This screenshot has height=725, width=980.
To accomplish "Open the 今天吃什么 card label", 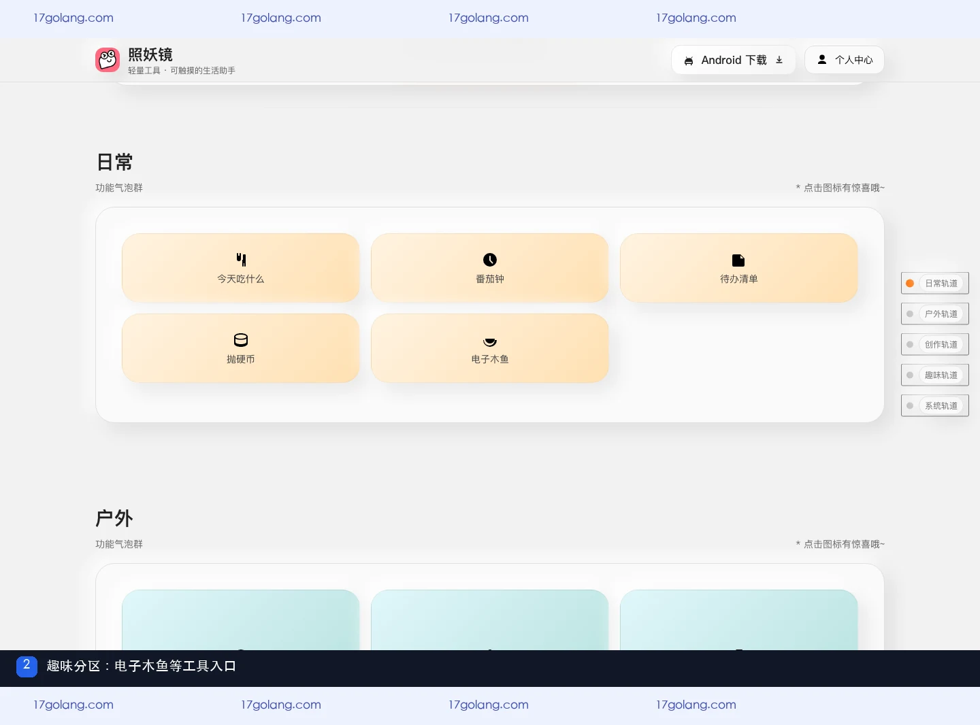I will tap(241, 279).
